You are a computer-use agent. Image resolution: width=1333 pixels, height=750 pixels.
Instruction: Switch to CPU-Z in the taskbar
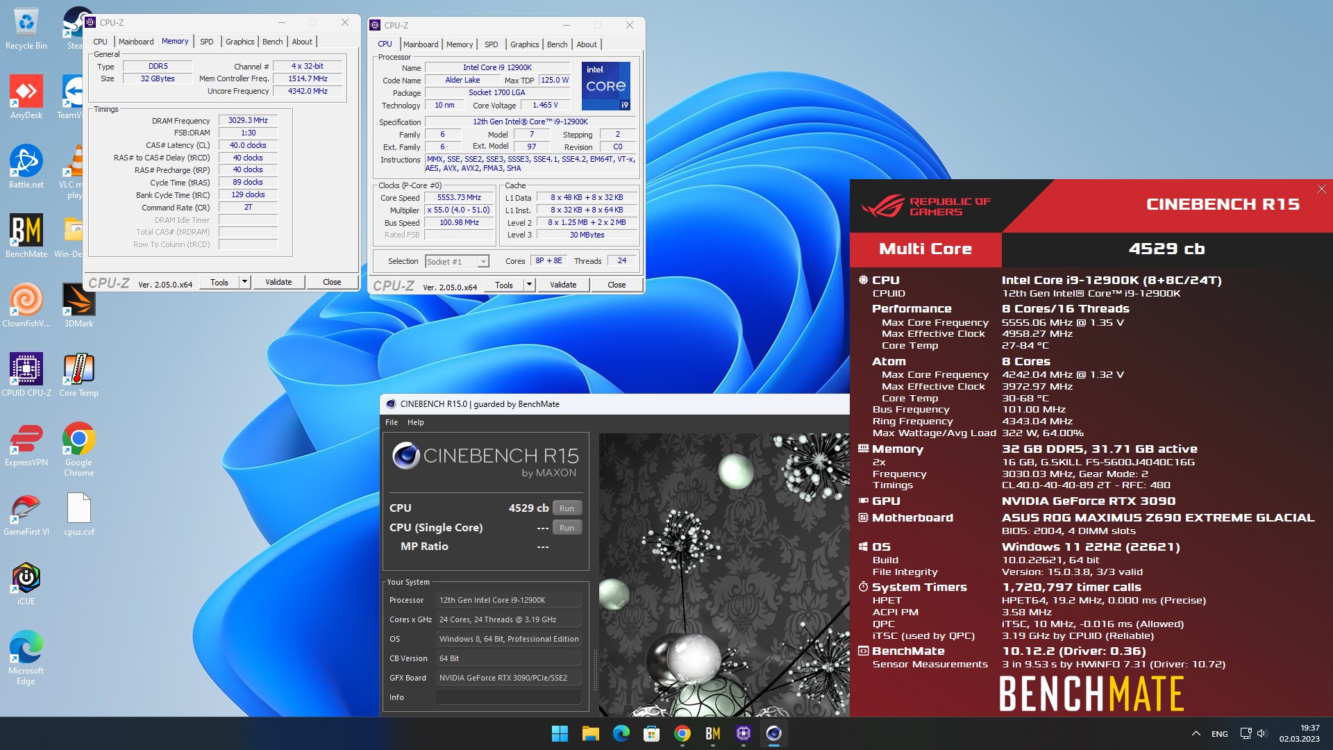743,733
